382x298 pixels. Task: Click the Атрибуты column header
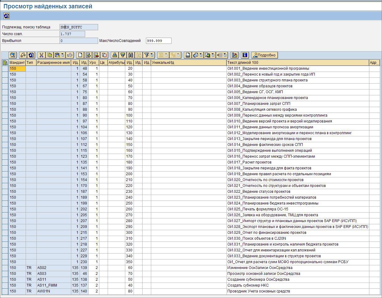click(x=116, y=63)
